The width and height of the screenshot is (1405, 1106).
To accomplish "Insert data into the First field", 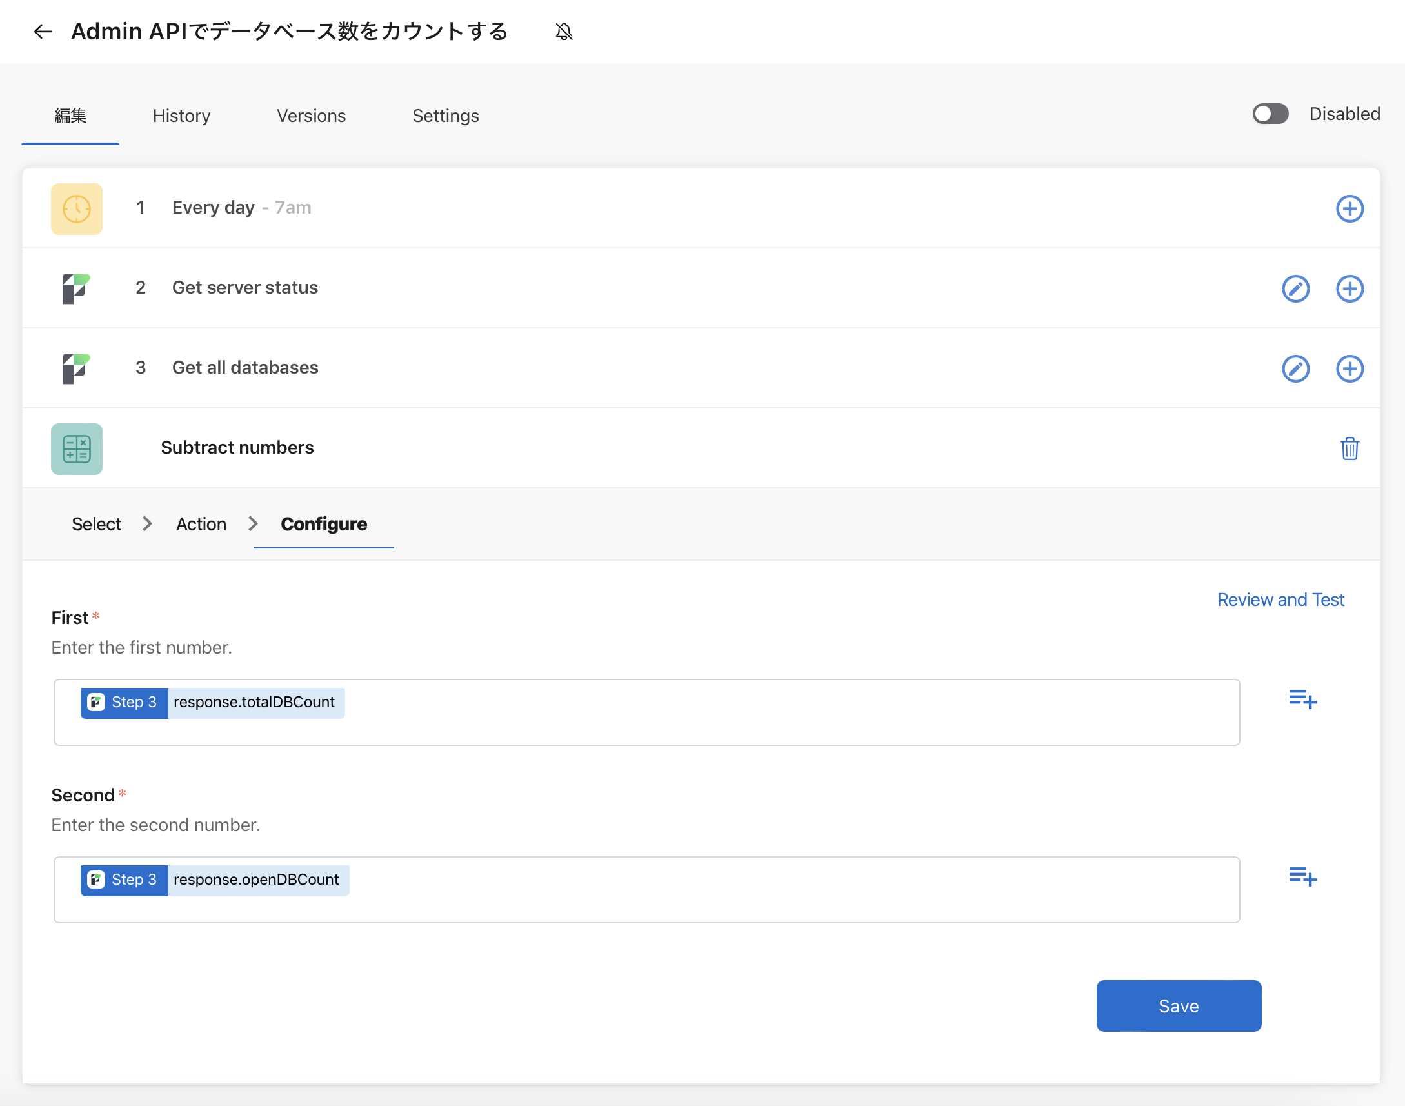I will [x=1302, y=699].
